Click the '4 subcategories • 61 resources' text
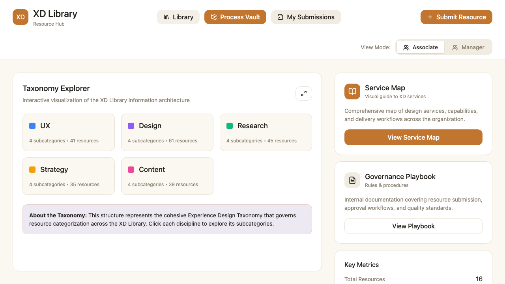The height and width of the screenshot is (284, 505). pos(163,141)
